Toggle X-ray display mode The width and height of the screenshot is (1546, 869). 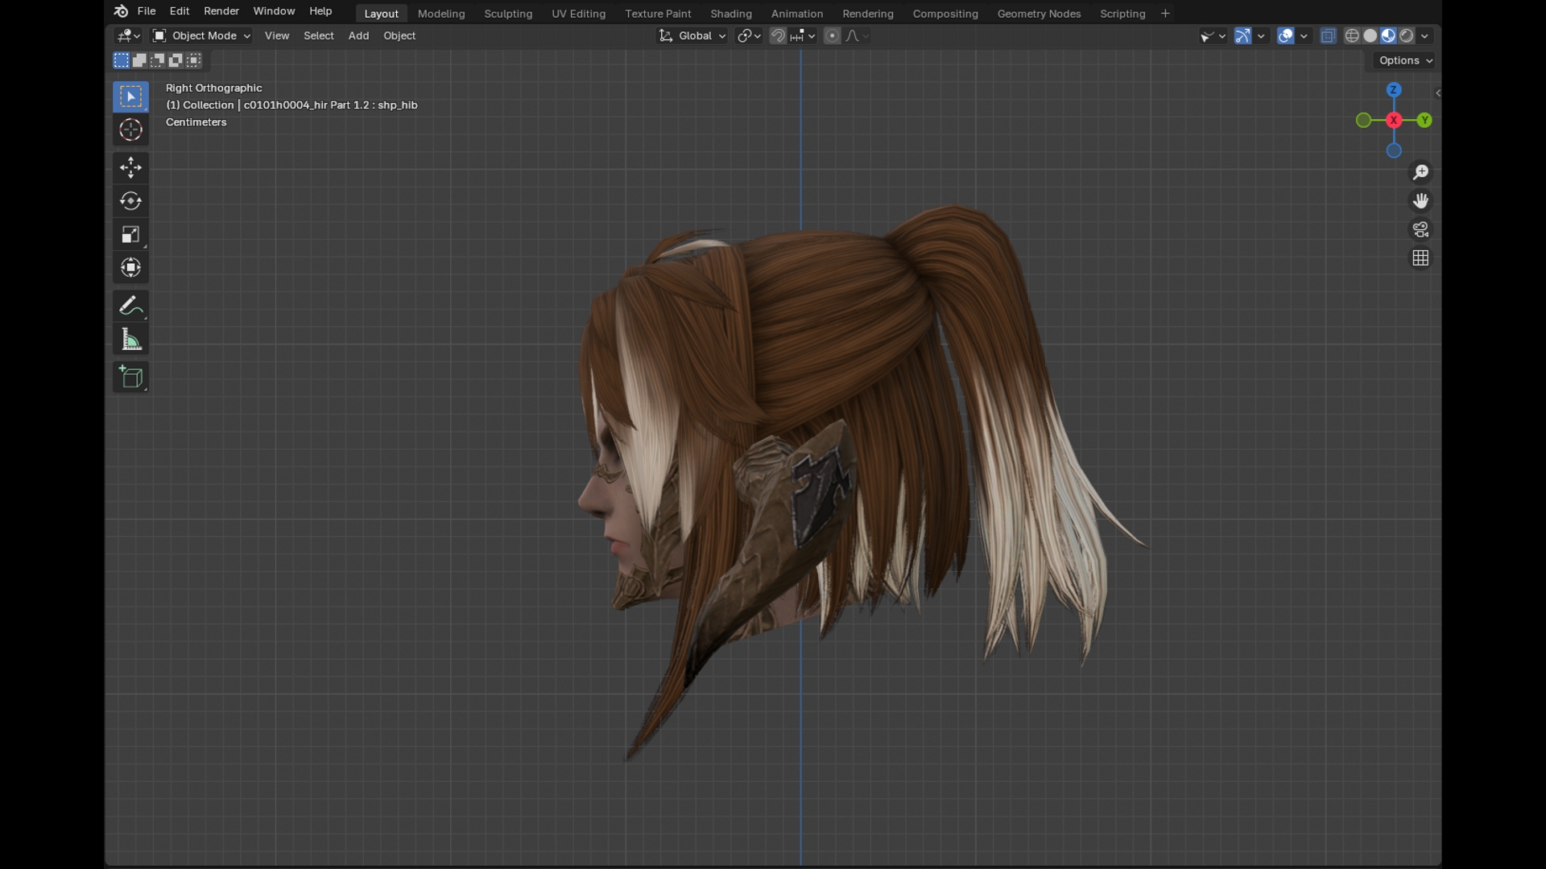(x=1329, y=36)
